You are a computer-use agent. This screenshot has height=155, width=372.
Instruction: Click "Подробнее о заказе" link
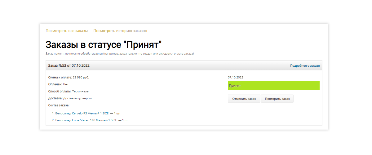pyautogui.click(x=305, y=66)
